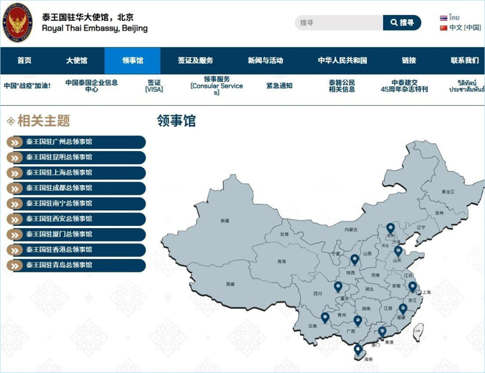The height and width of the screenshot is (373, 485).
Task: Click the Hainan map pin
Action: click(358, 349)
